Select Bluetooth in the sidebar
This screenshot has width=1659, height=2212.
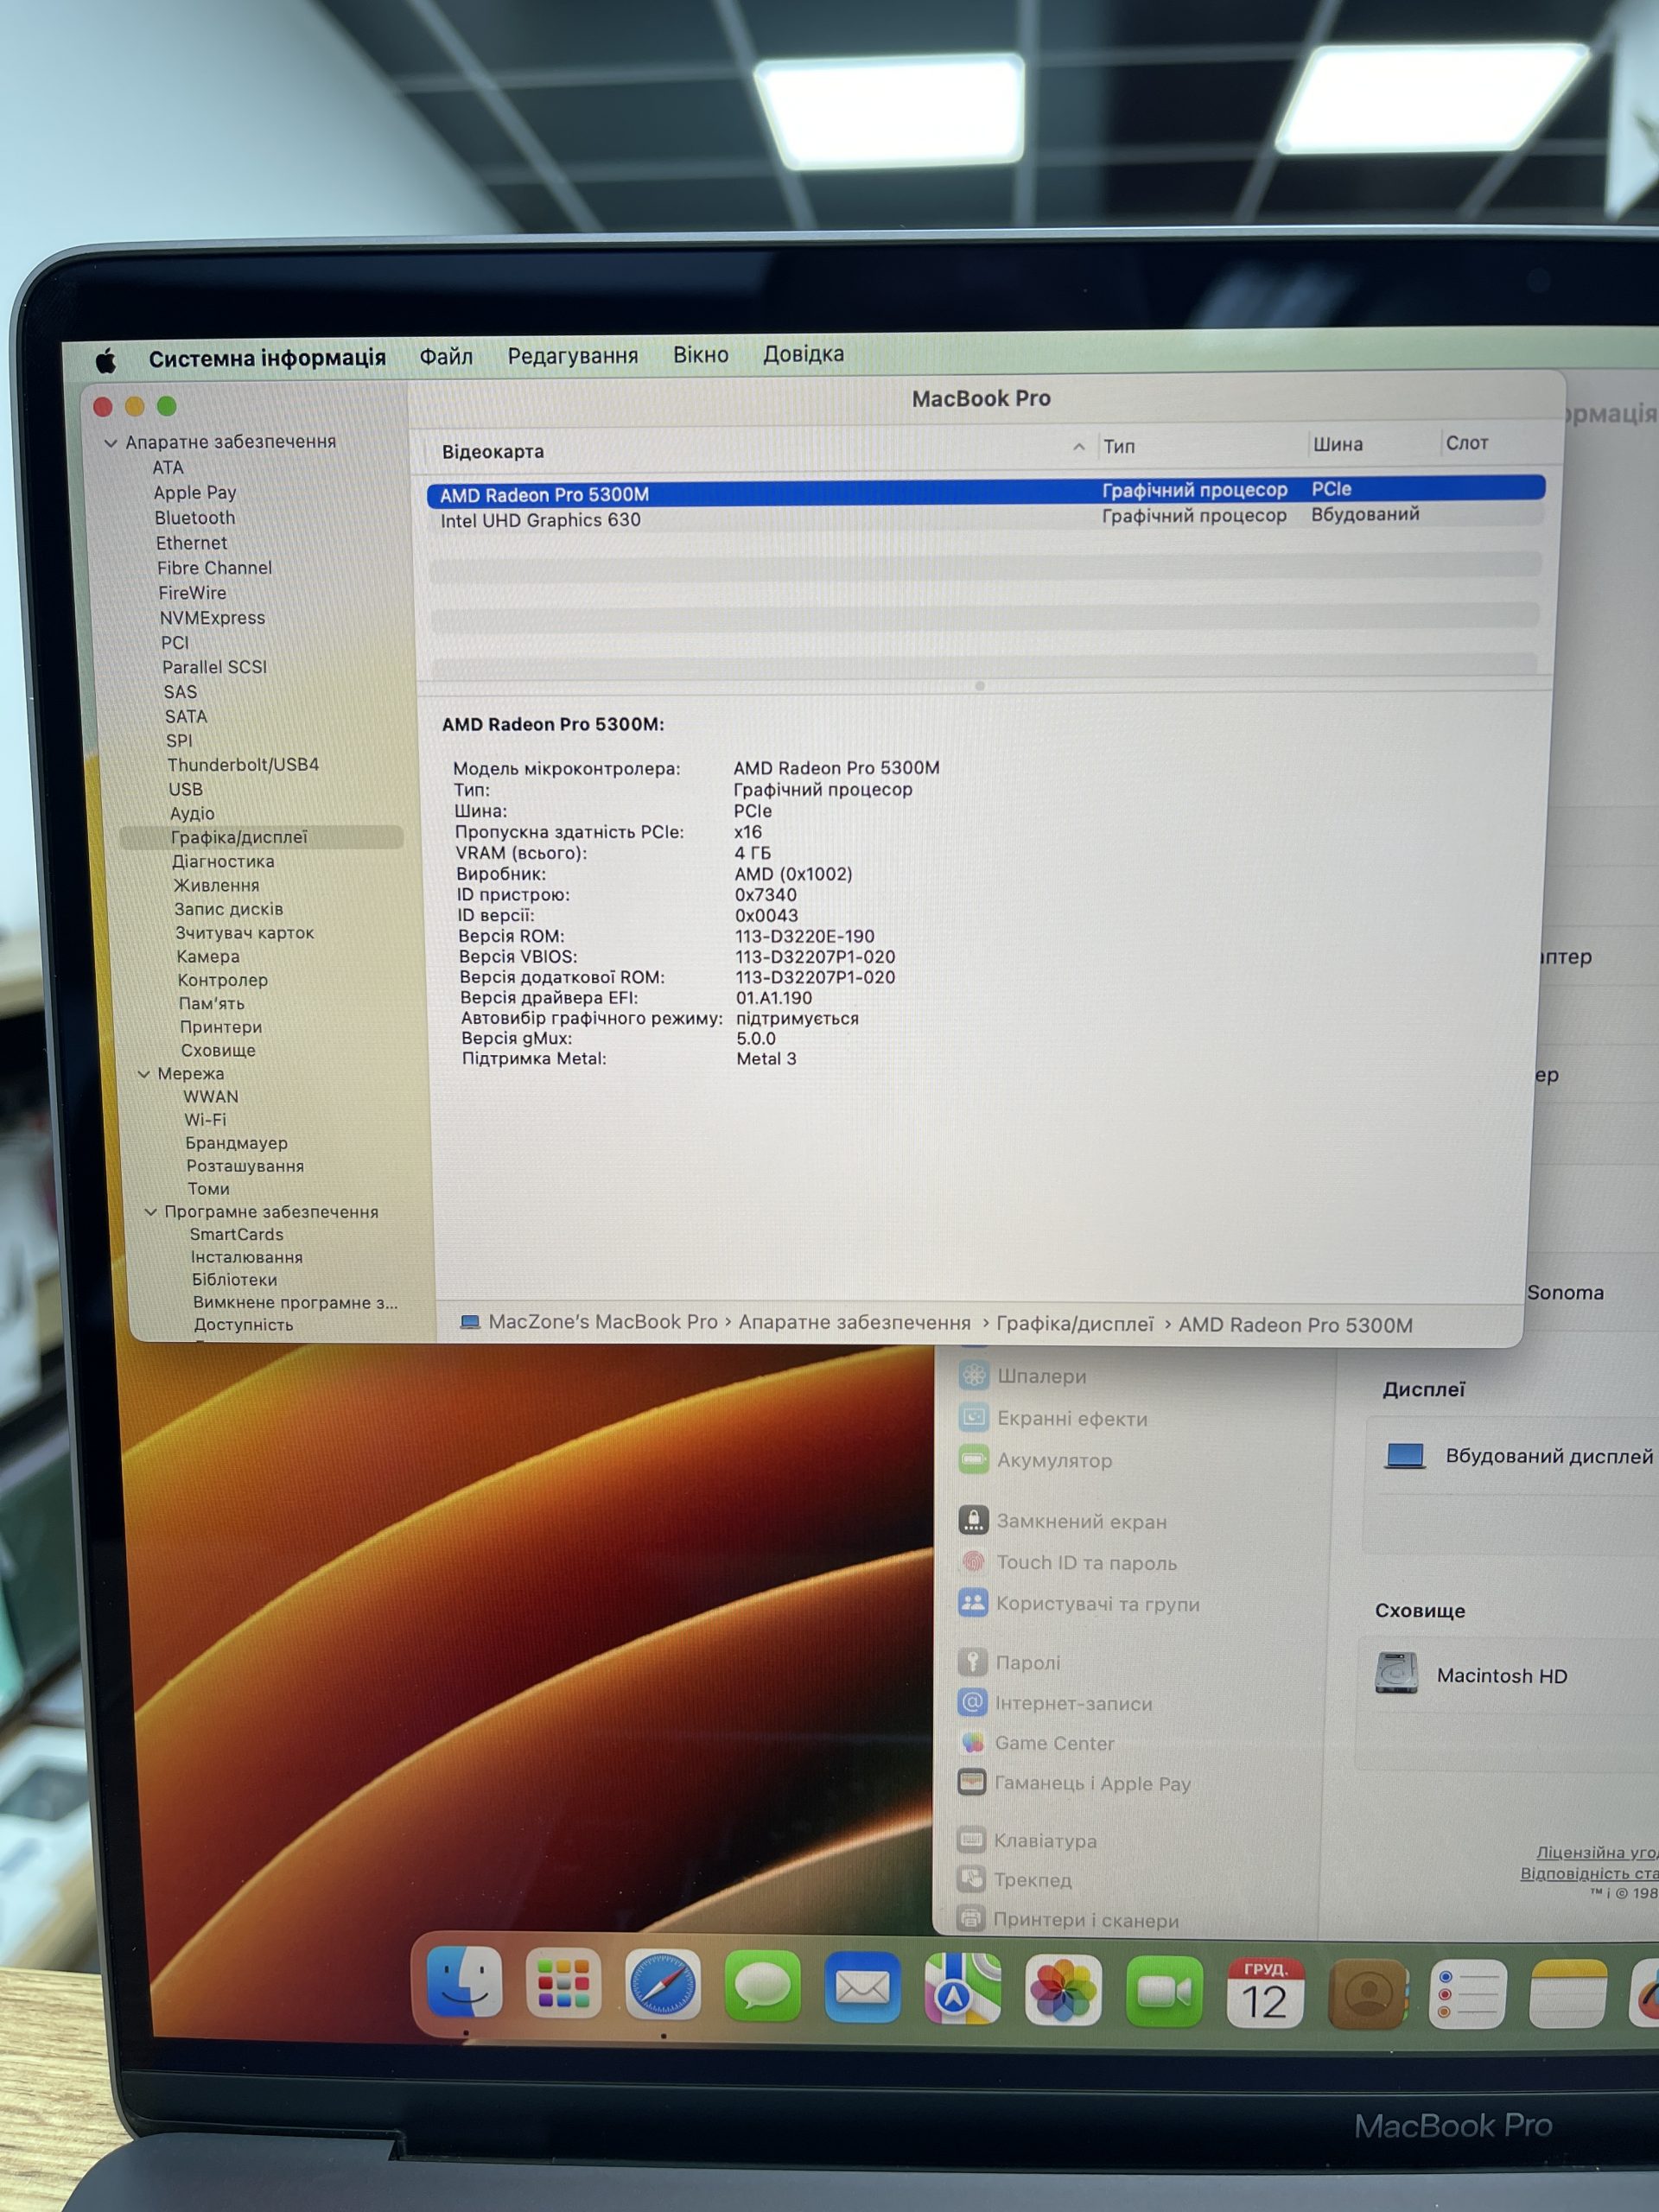(195, 518)
